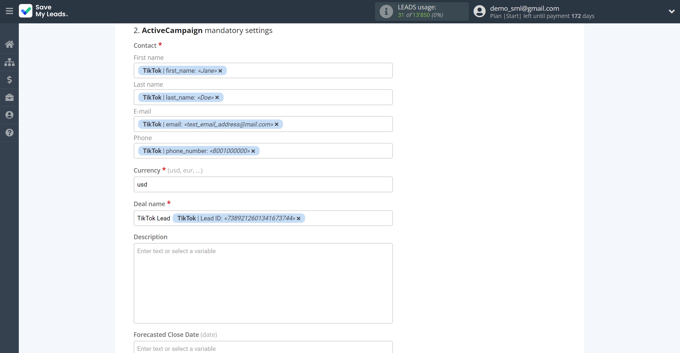680x353 pixels.
Task: Remove the phone_number tag
Action: 253,151
